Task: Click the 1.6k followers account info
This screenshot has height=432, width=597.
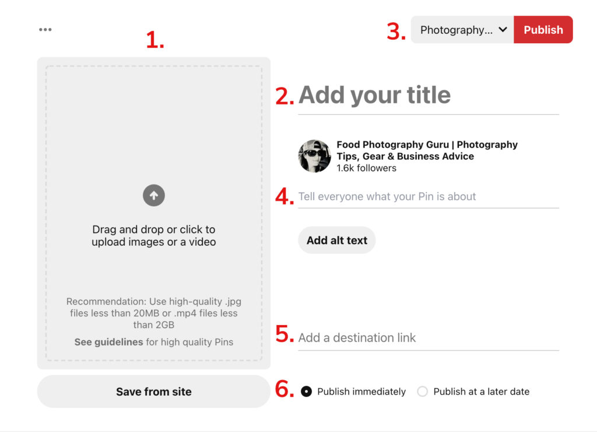Action: point(365,168)
